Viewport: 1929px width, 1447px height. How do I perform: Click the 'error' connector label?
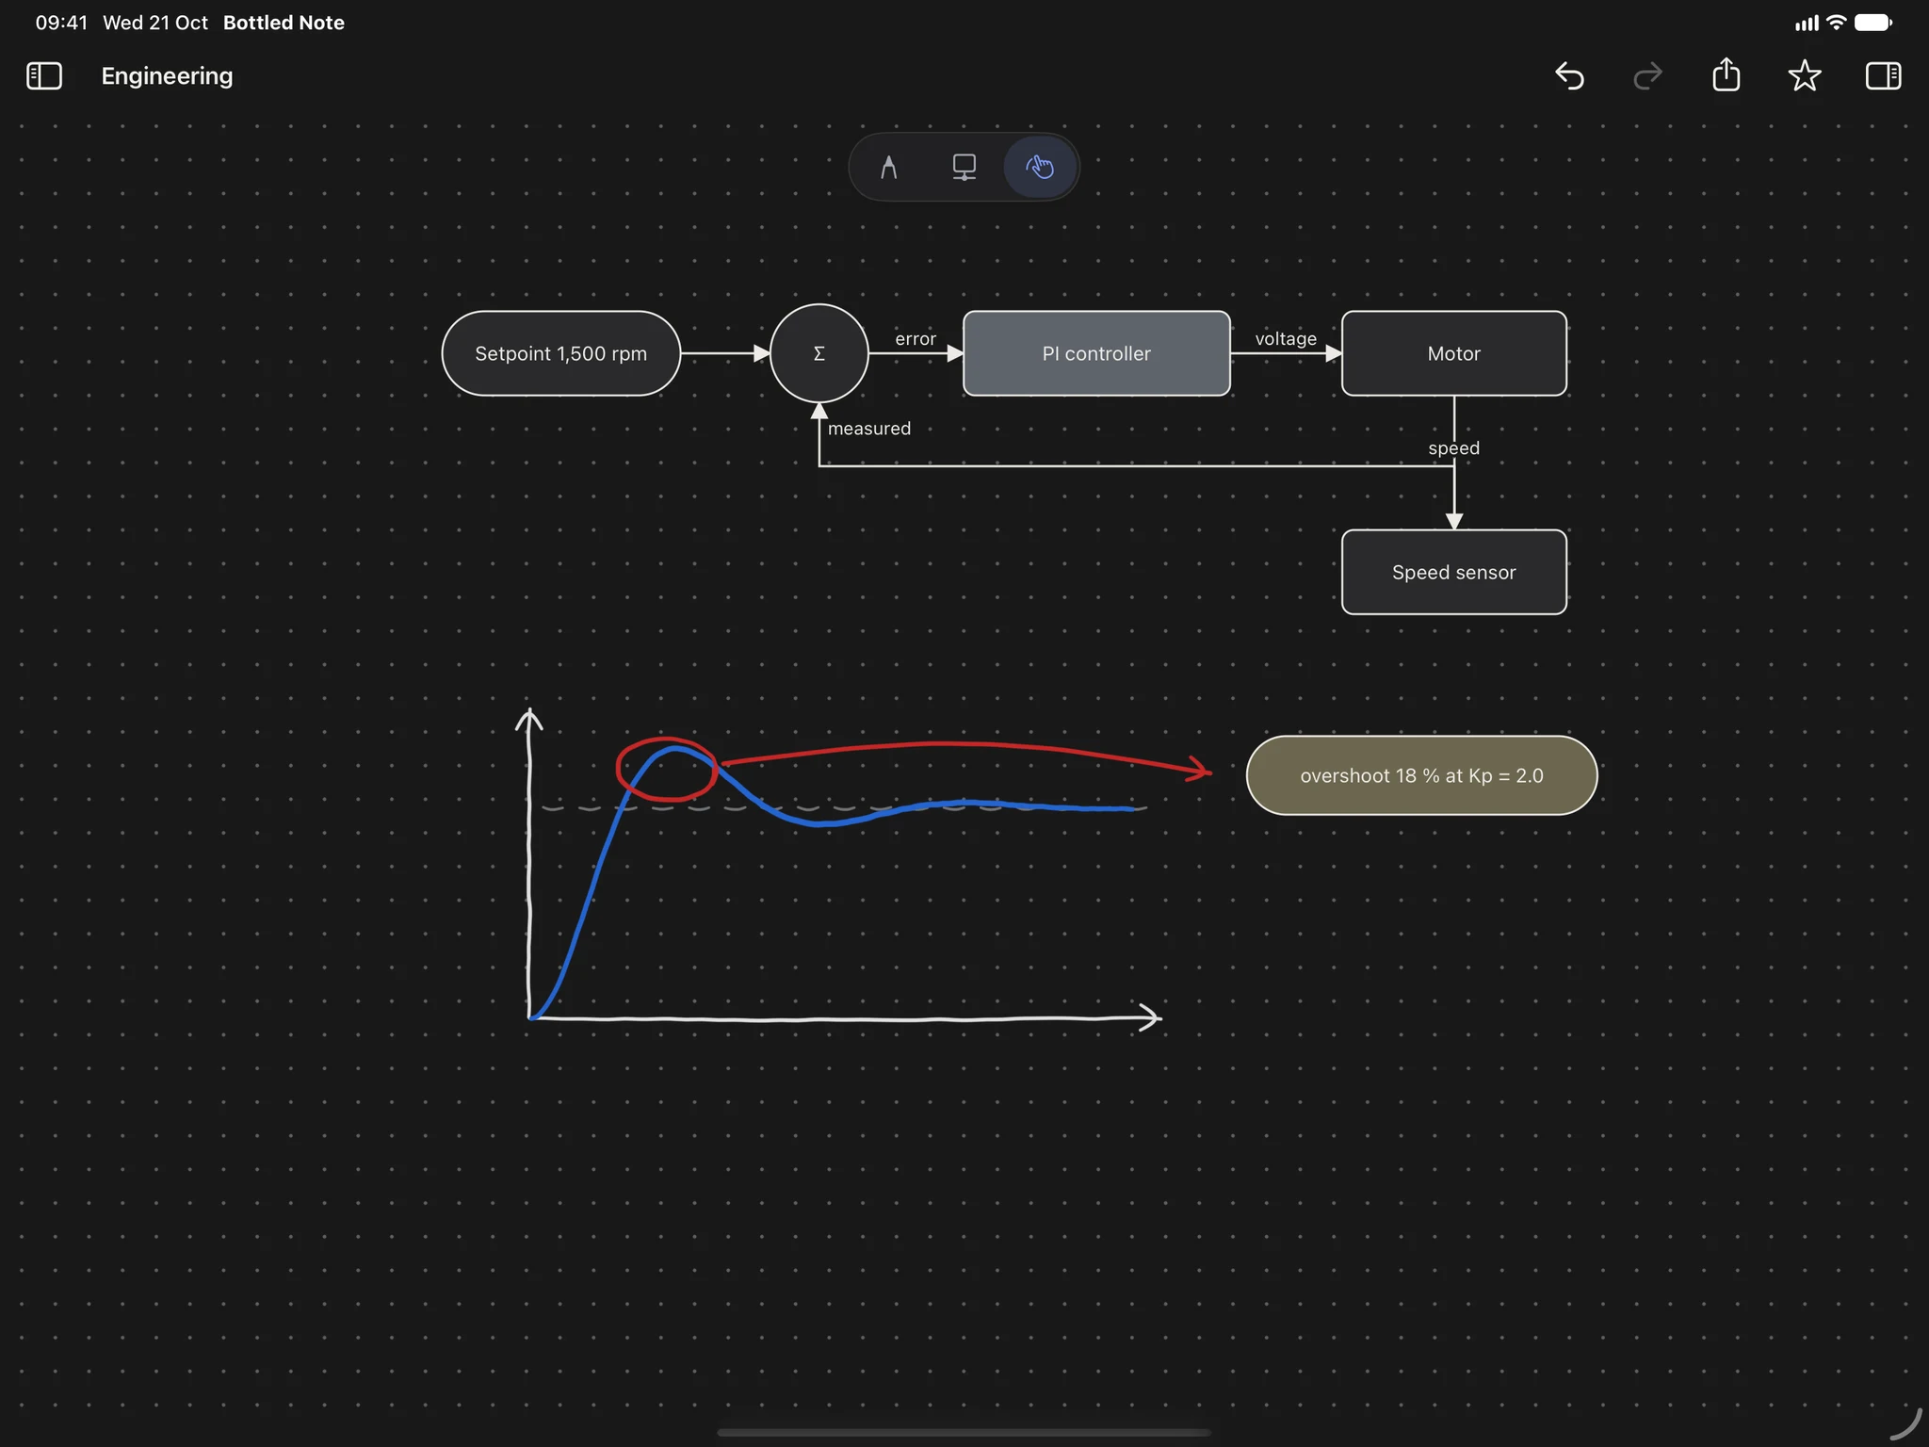click(915, 338)
